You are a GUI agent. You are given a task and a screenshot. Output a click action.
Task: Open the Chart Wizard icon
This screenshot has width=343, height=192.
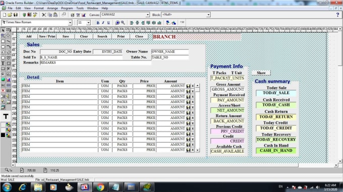(84, 15)
